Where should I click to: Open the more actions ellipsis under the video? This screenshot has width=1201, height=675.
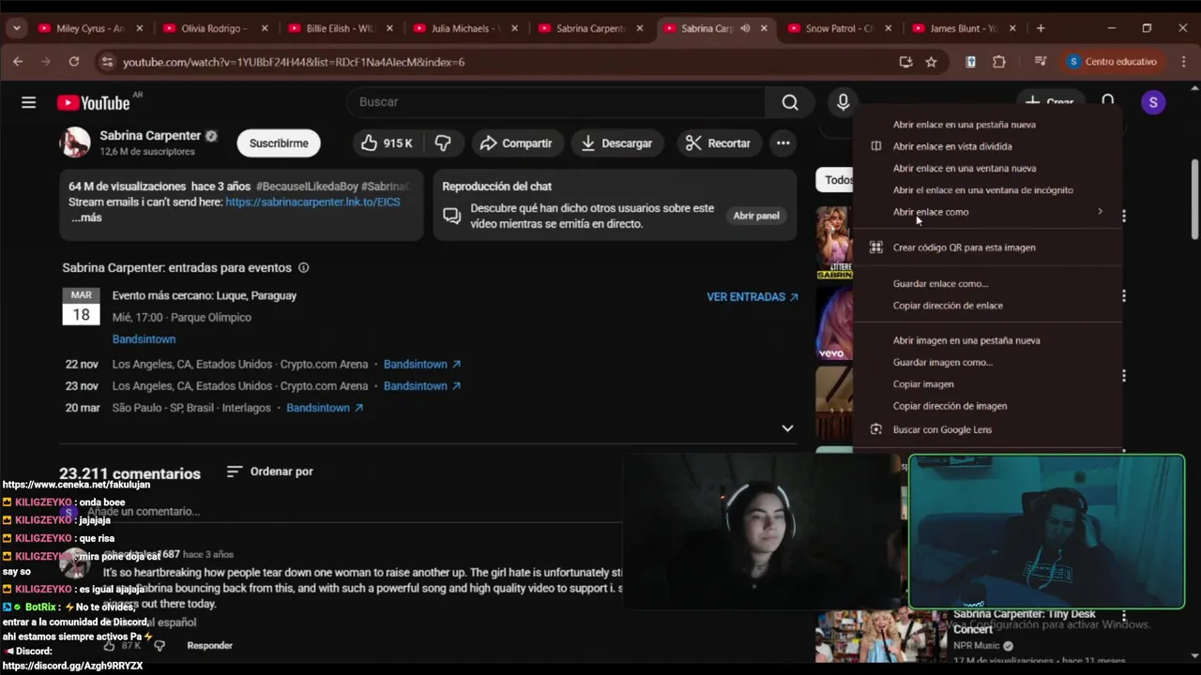tap(783, 142)
